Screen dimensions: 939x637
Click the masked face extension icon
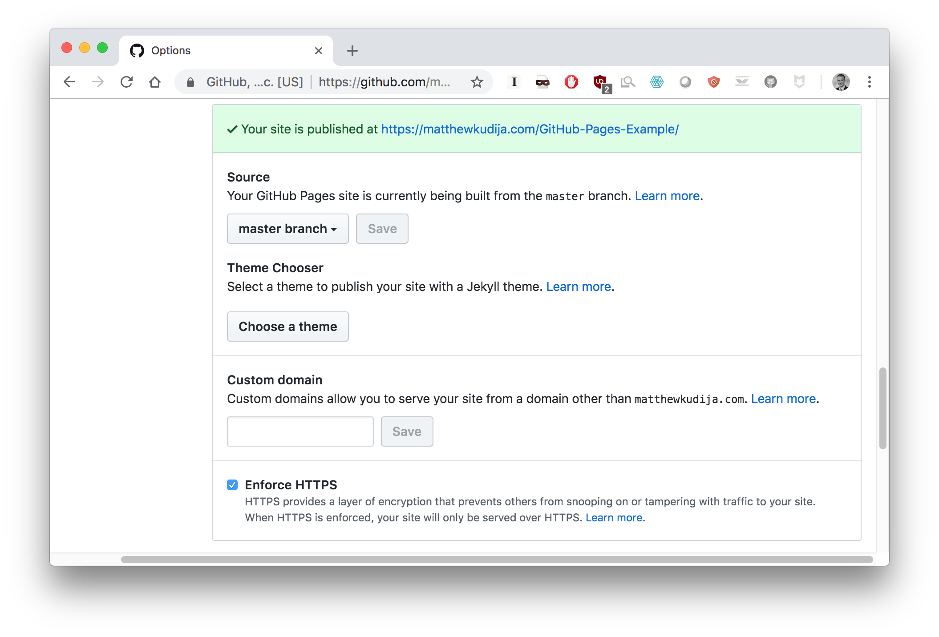(x=542, y=82)
